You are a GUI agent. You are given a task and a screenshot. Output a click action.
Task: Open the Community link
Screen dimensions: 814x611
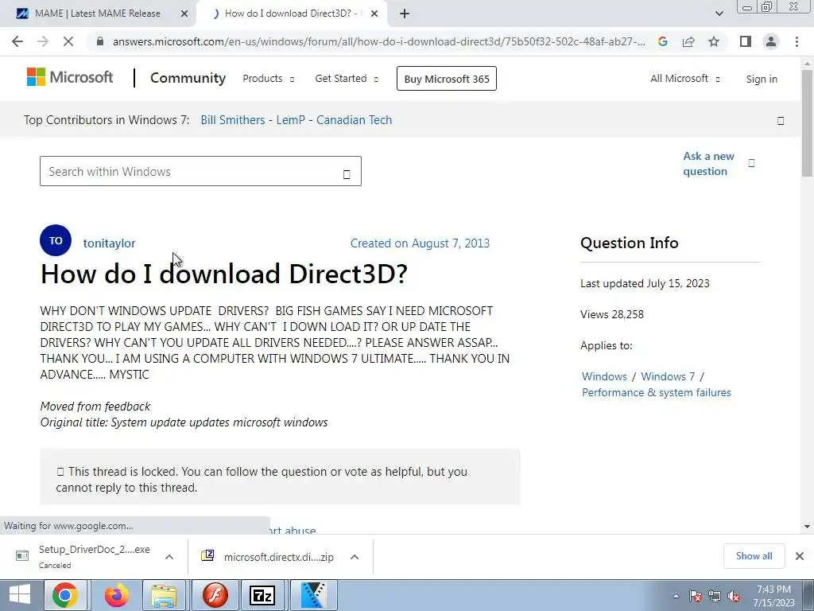point(188,78)
